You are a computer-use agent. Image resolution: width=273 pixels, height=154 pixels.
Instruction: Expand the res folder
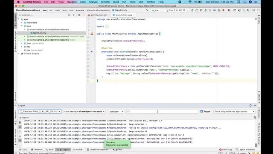22,47
